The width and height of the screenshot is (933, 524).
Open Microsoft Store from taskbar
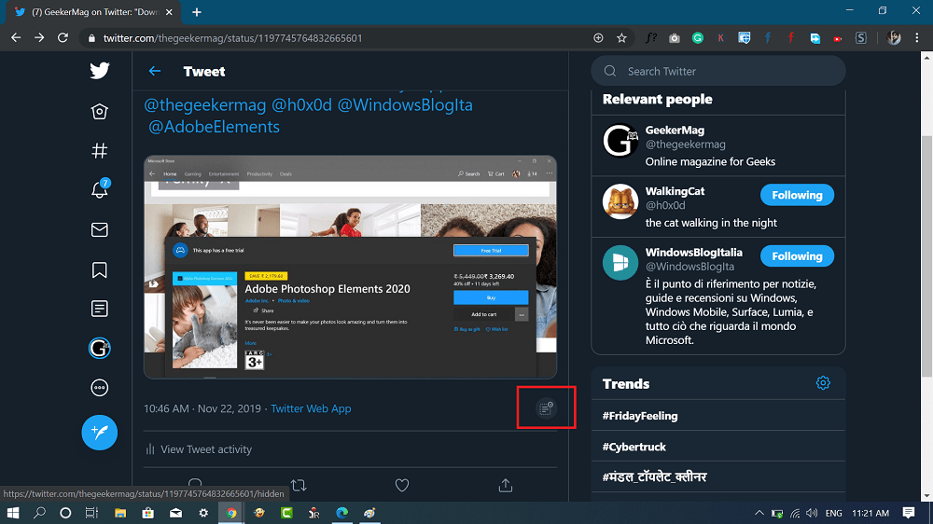pos(148,513)
